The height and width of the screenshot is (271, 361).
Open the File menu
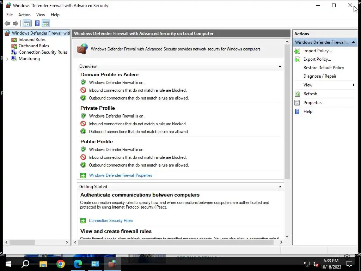pos(10,15)
